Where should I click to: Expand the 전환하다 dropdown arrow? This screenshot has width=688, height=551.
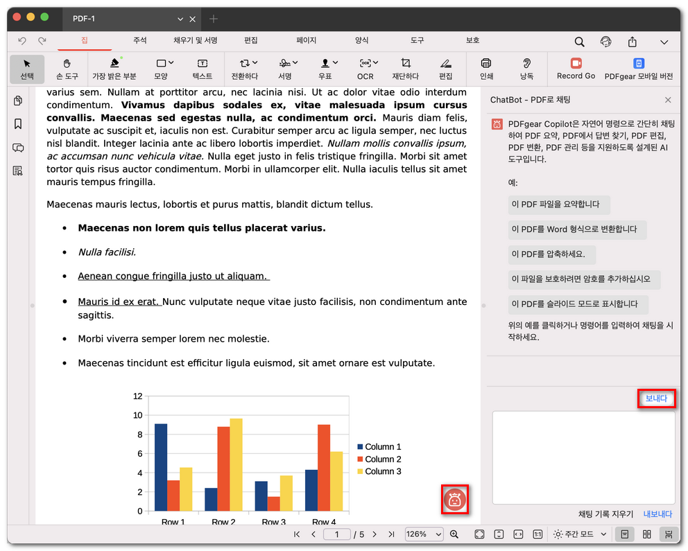[x=255, y=63]
